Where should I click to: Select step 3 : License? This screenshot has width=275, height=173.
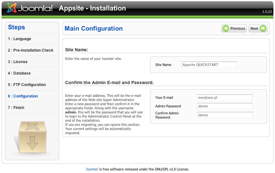18,62
